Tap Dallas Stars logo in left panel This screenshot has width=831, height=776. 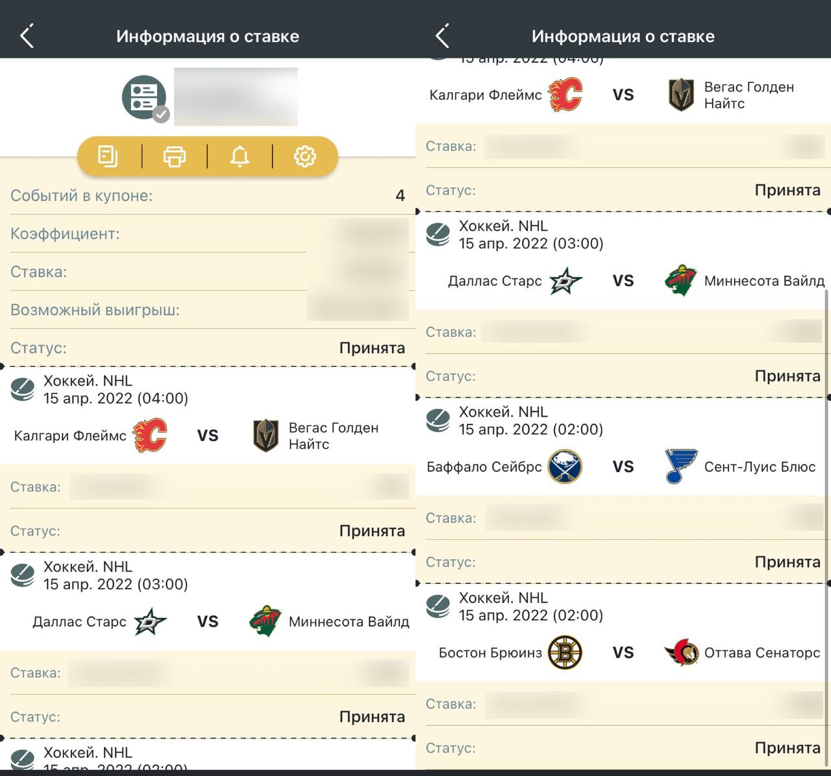click(x=150, y=622)
